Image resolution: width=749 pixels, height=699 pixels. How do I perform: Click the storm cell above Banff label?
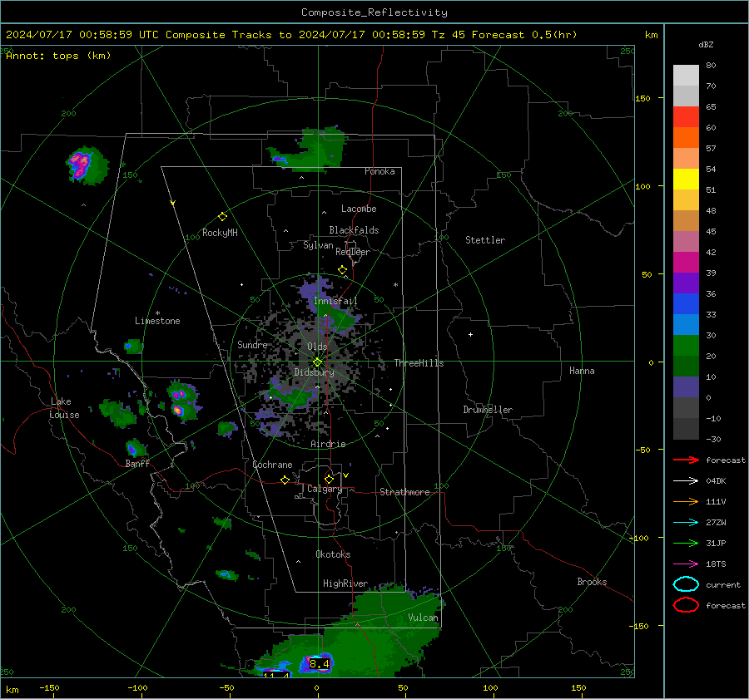pos(136,449)
